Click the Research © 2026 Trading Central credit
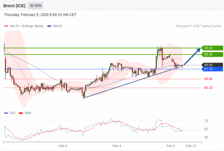 click(199, 26)
